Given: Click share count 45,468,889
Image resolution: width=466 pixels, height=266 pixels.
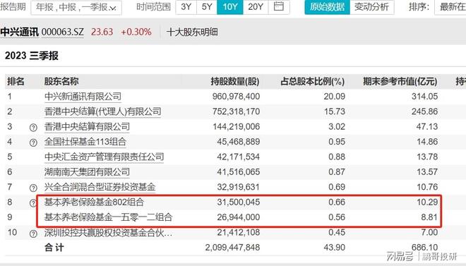Looking at the screenshot, I should (x=239, y=142).
